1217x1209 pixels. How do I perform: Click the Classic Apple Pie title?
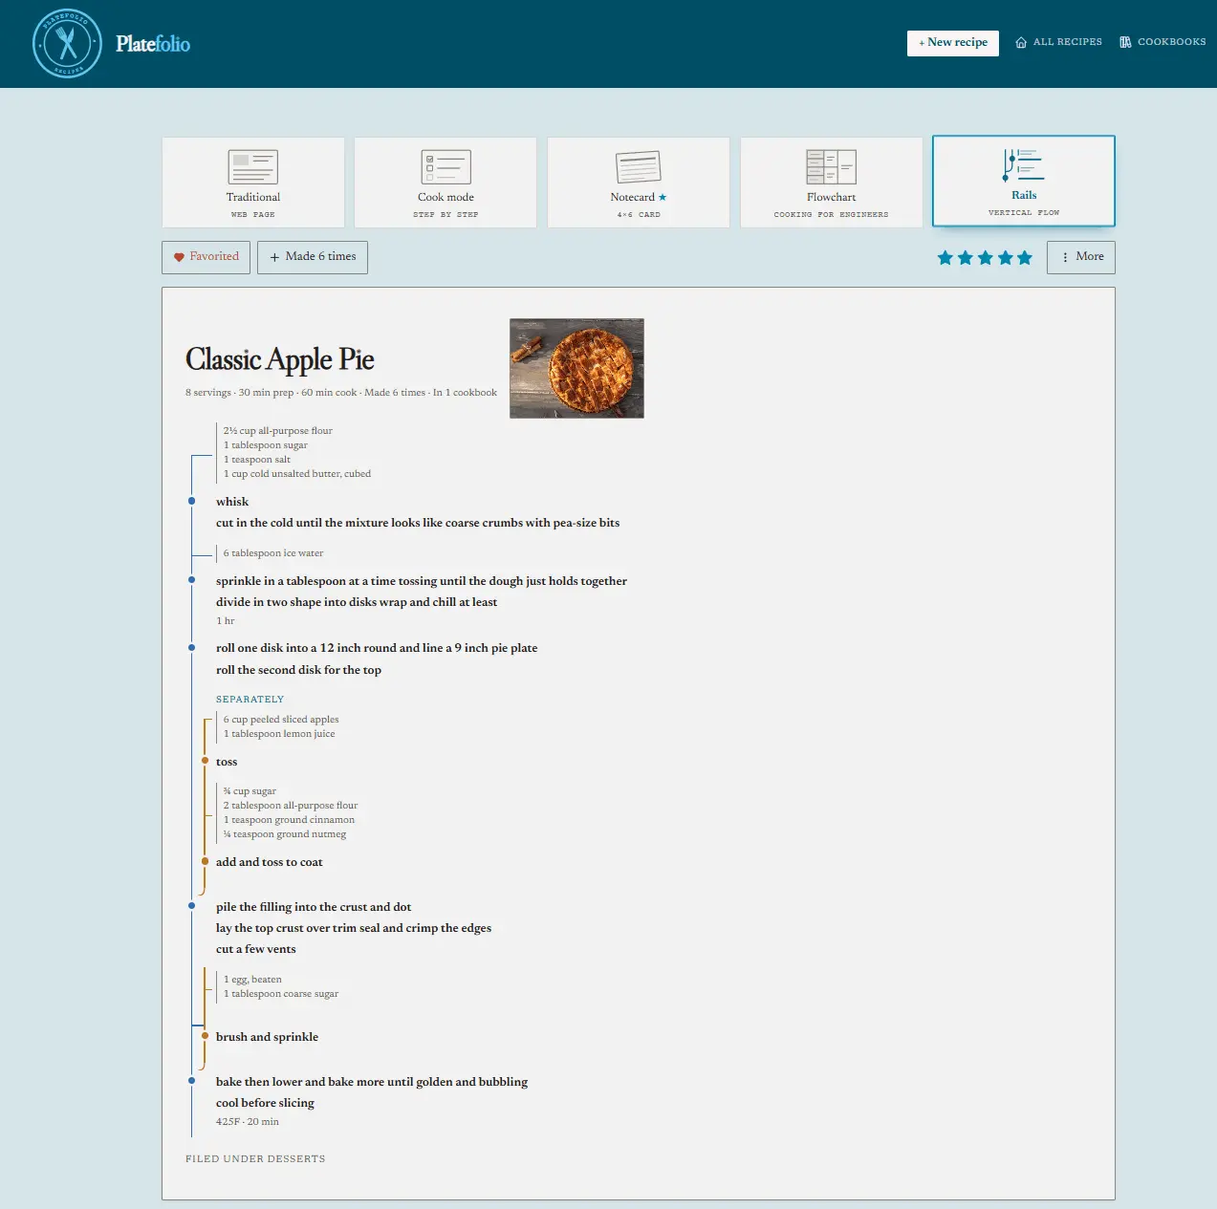280,359
